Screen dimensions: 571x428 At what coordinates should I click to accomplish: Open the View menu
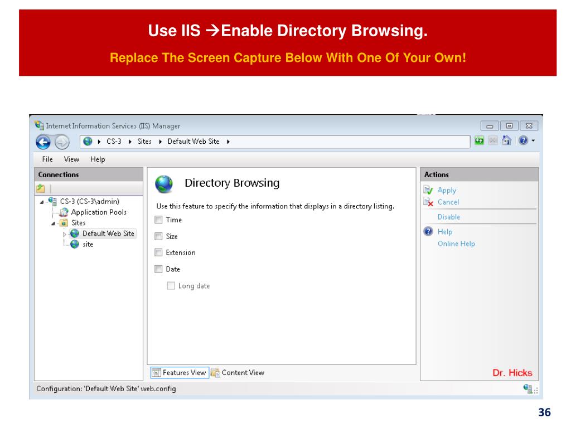(71, 159)
